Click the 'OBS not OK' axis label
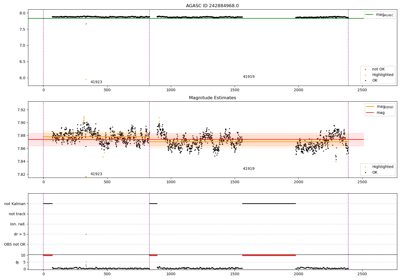This screenshot has width=401, height=280. (x=15, y=244)
